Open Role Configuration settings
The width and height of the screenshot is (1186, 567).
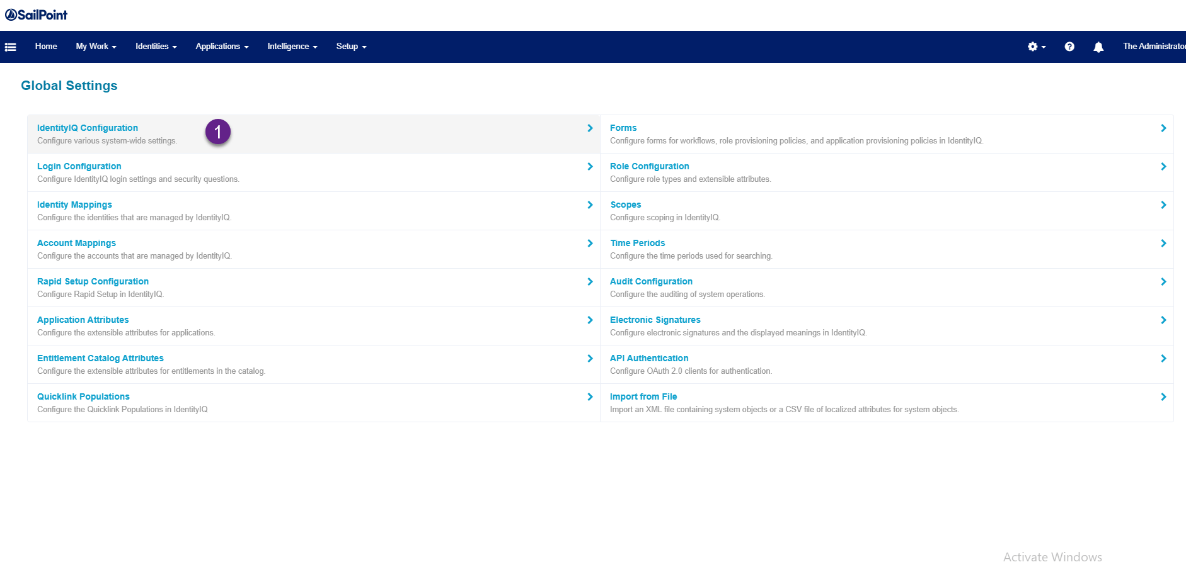(x=650, y=166)
